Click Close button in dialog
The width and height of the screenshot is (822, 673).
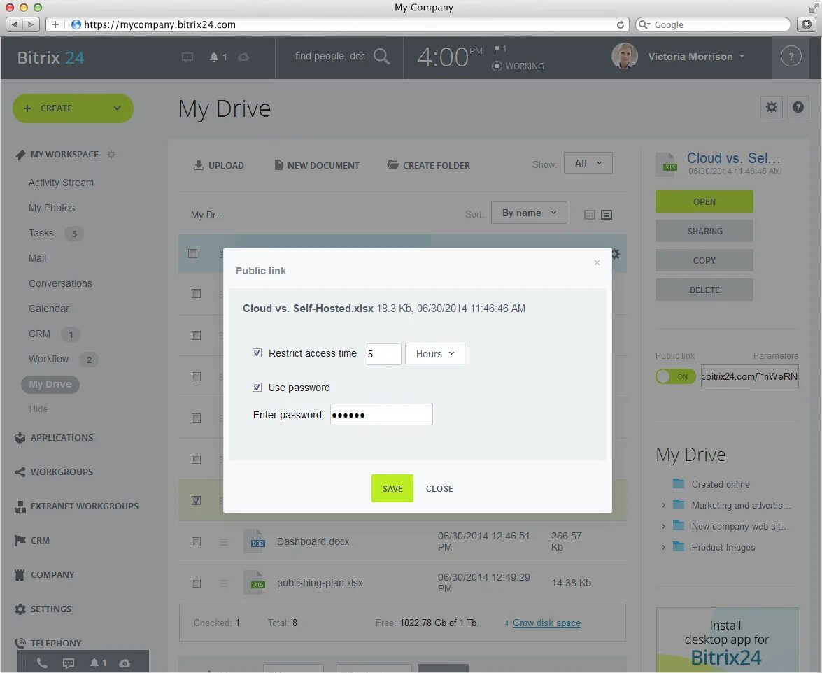[439, 488]
